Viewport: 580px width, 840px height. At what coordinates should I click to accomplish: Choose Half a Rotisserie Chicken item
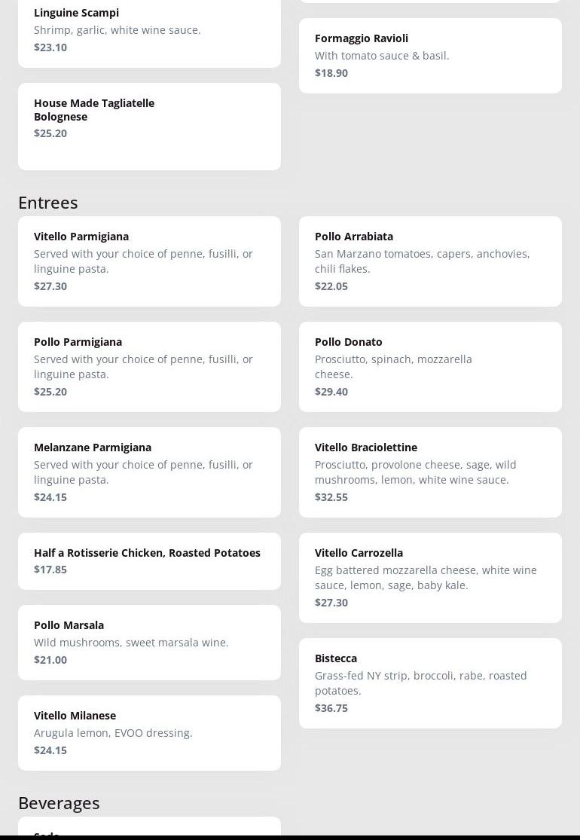149,561
